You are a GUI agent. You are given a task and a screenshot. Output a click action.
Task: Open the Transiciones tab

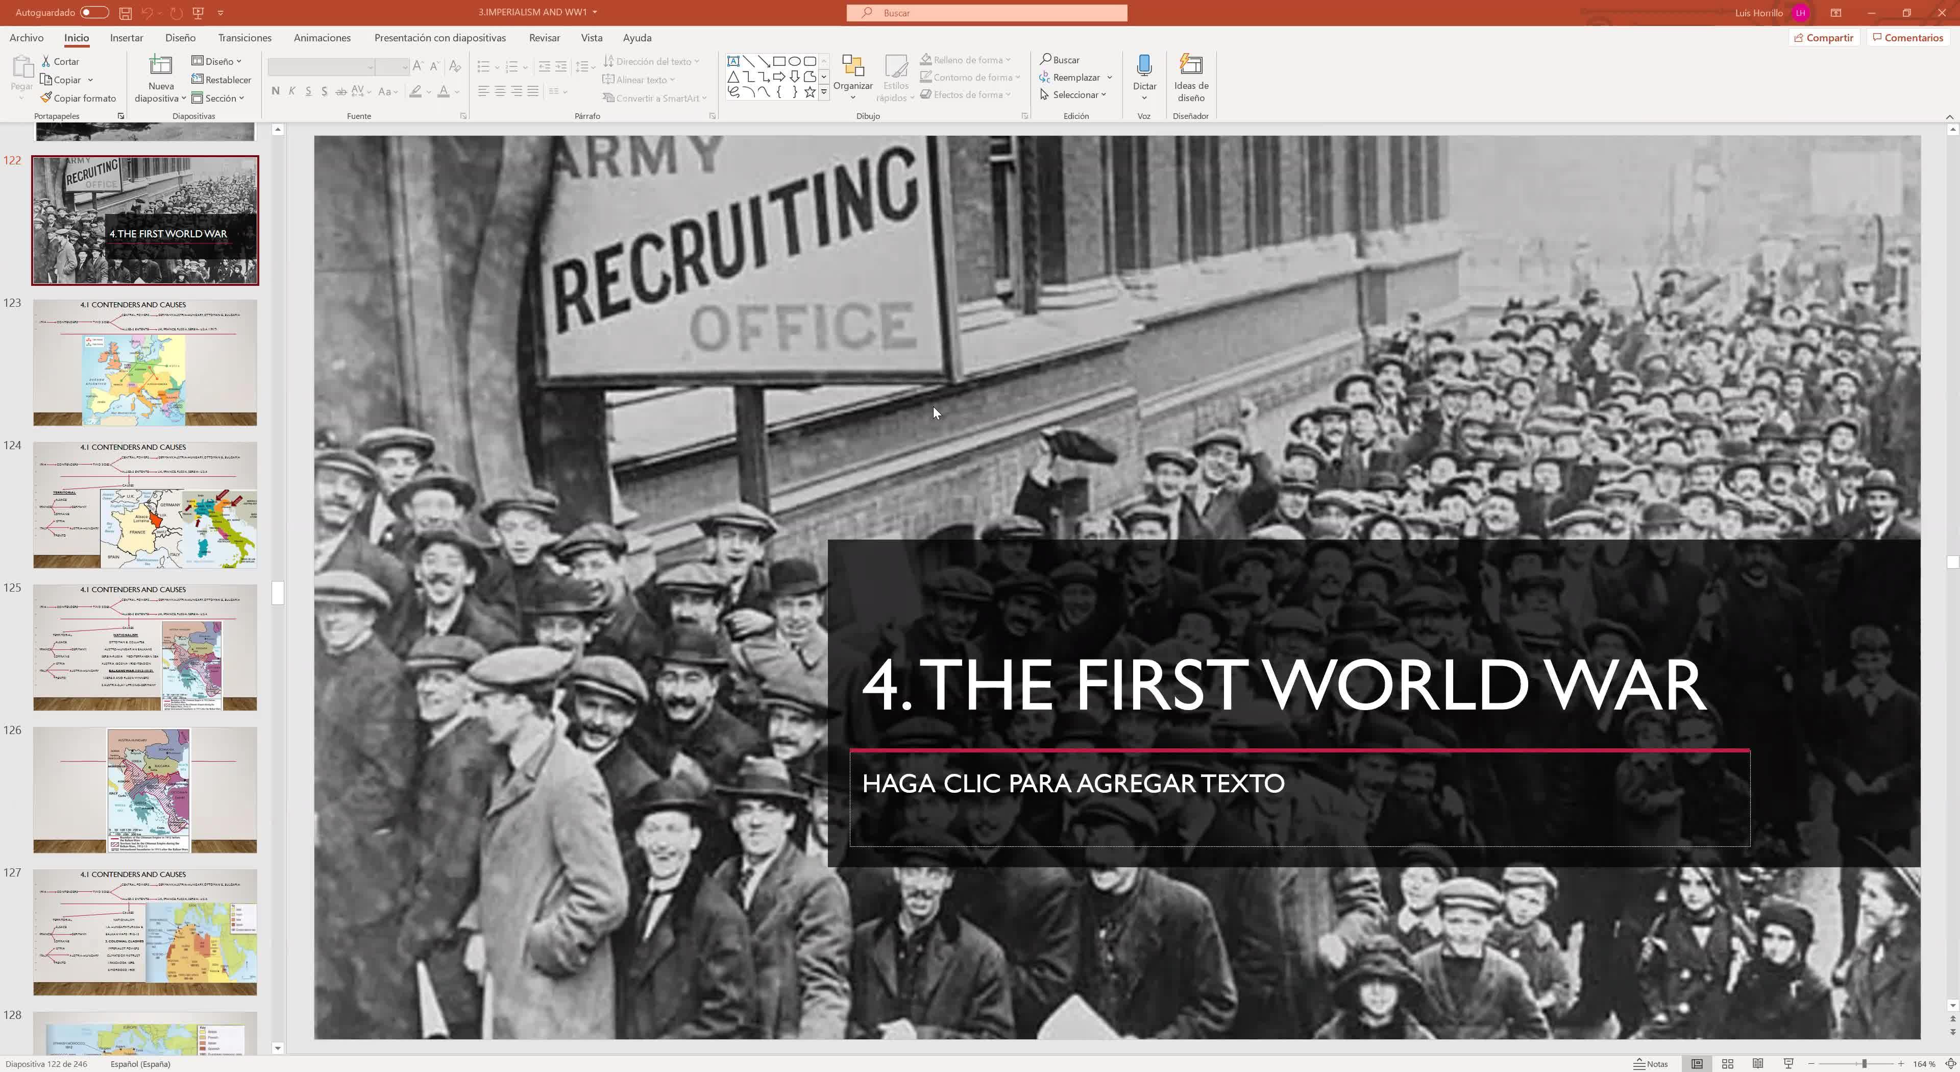click(244, 38)
